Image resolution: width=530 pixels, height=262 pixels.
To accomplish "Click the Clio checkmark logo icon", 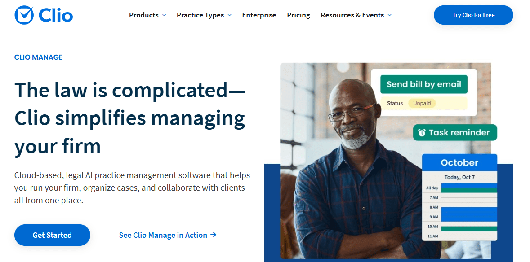I will click(24, 15).
